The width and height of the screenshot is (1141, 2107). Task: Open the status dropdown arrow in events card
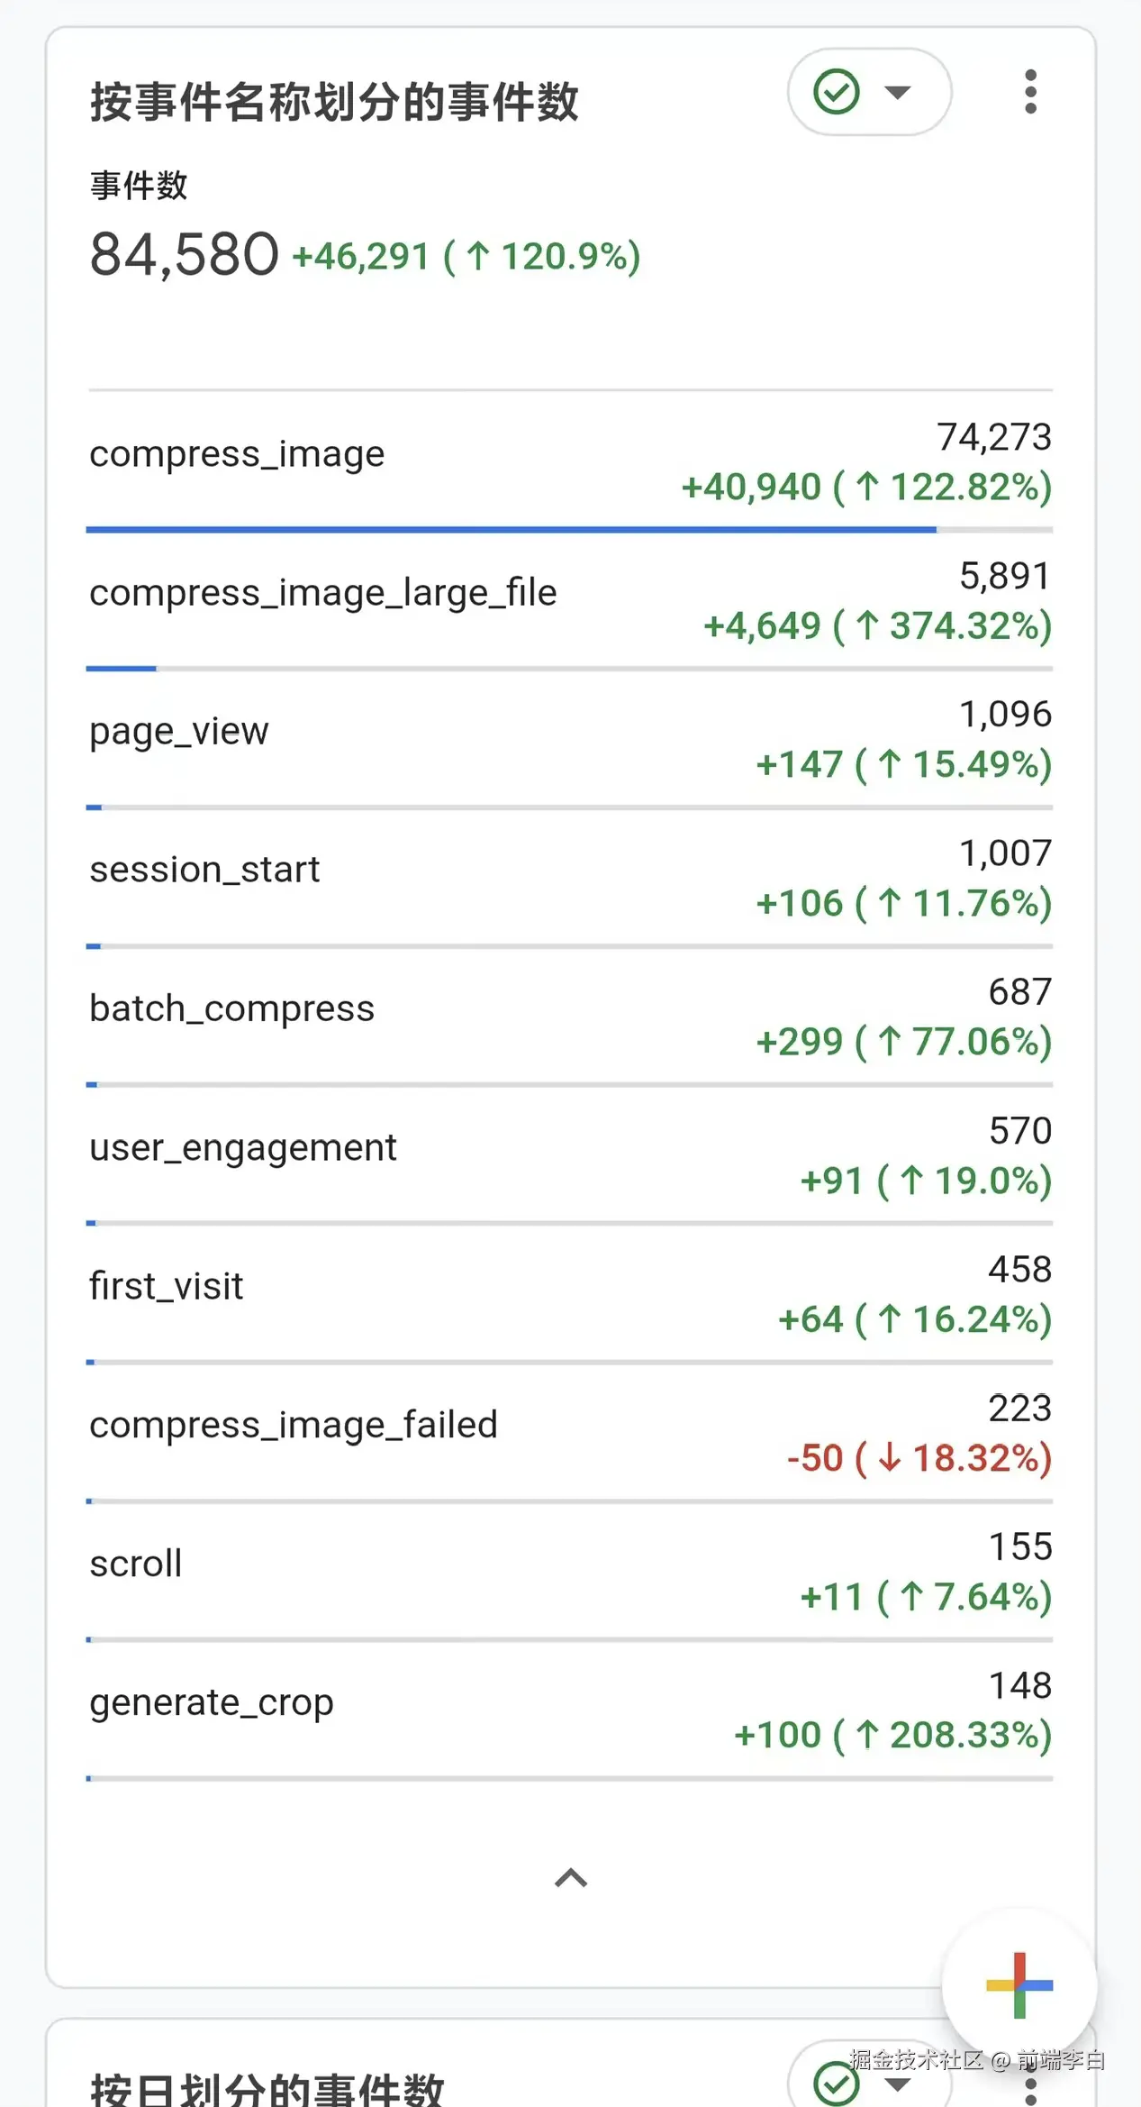coord(897,92)
